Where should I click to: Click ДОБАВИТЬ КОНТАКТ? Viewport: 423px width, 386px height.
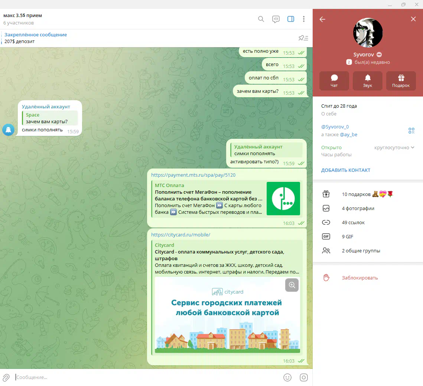[x=346, y=170]
